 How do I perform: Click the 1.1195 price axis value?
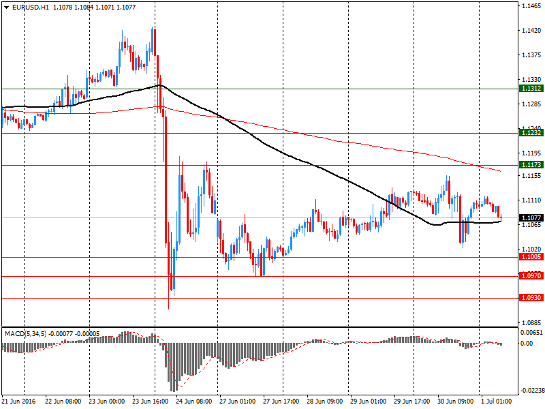531,153
